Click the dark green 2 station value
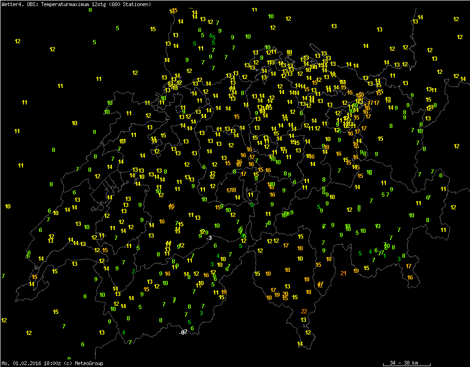The image size is (470, 367). point(134,271)
